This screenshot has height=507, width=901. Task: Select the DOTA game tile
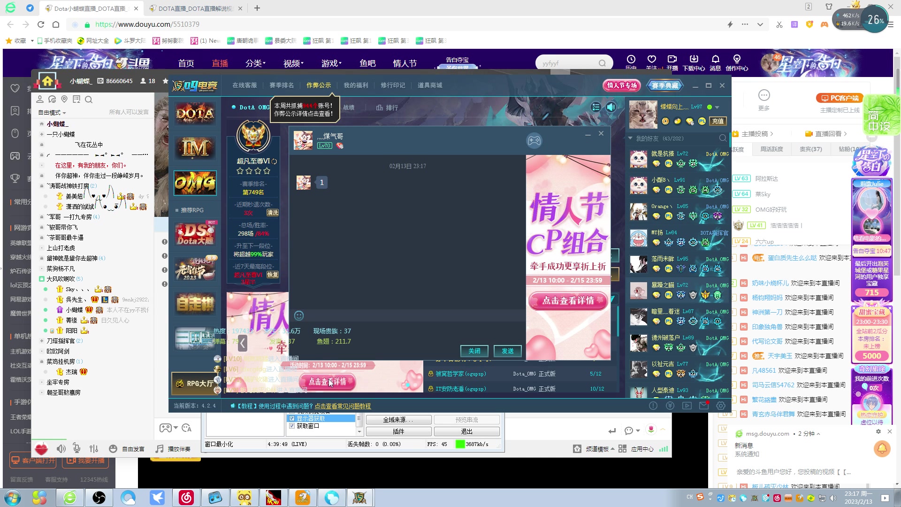(x=195, y=114)
